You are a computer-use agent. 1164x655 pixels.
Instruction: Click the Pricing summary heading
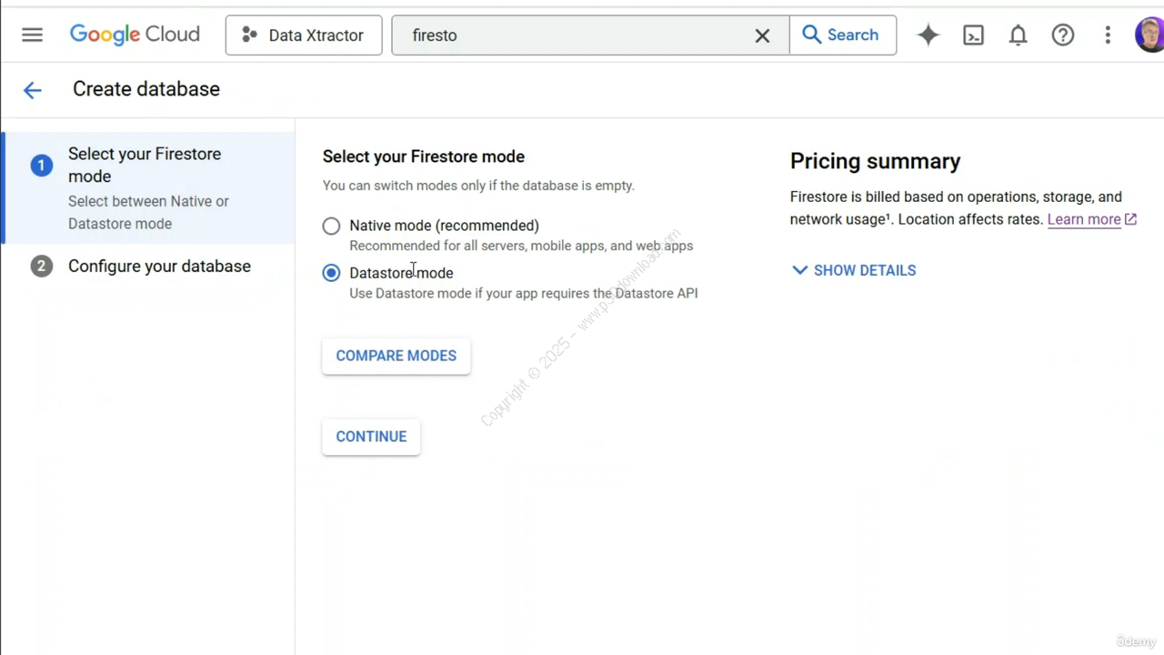[x=875, y=161]
